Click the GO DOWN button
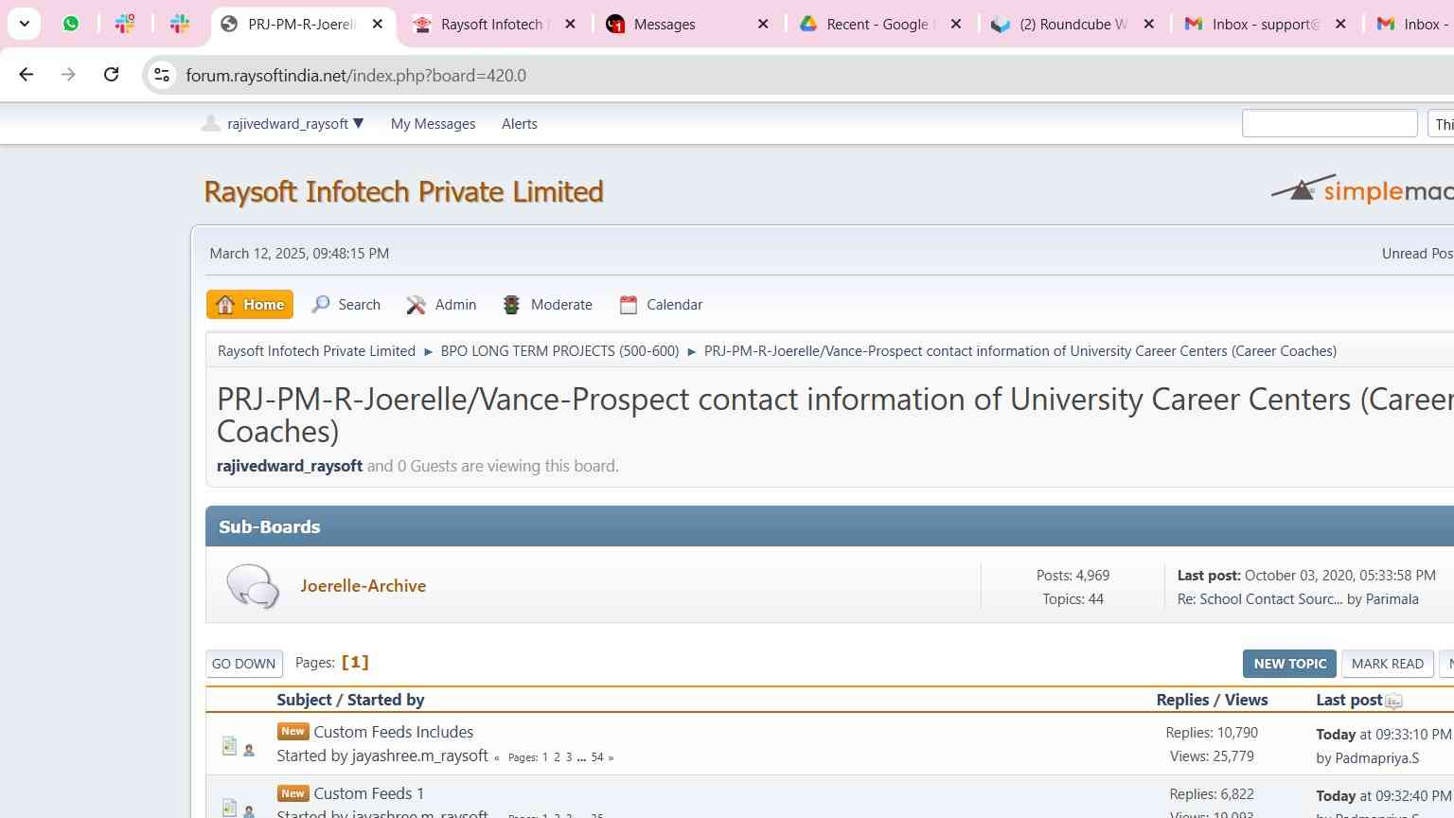 pos(244,664)
